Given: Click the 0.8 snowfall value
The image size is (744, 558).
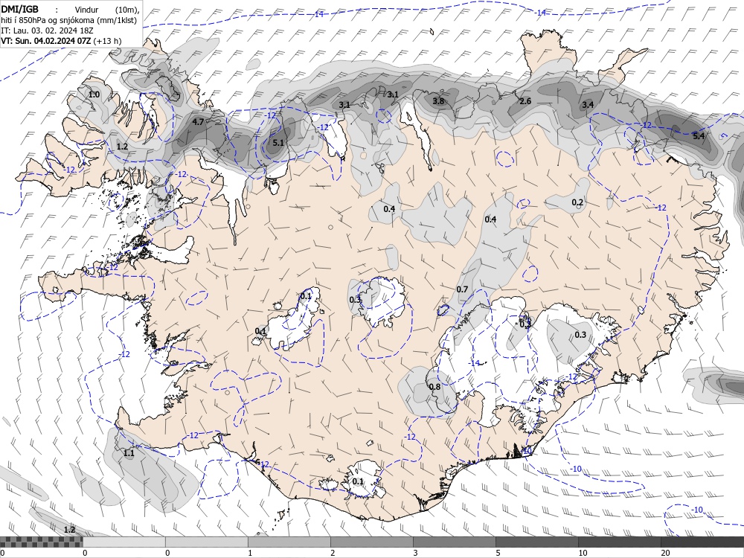Looking at the screenshot, I should [x=434, y=387].
